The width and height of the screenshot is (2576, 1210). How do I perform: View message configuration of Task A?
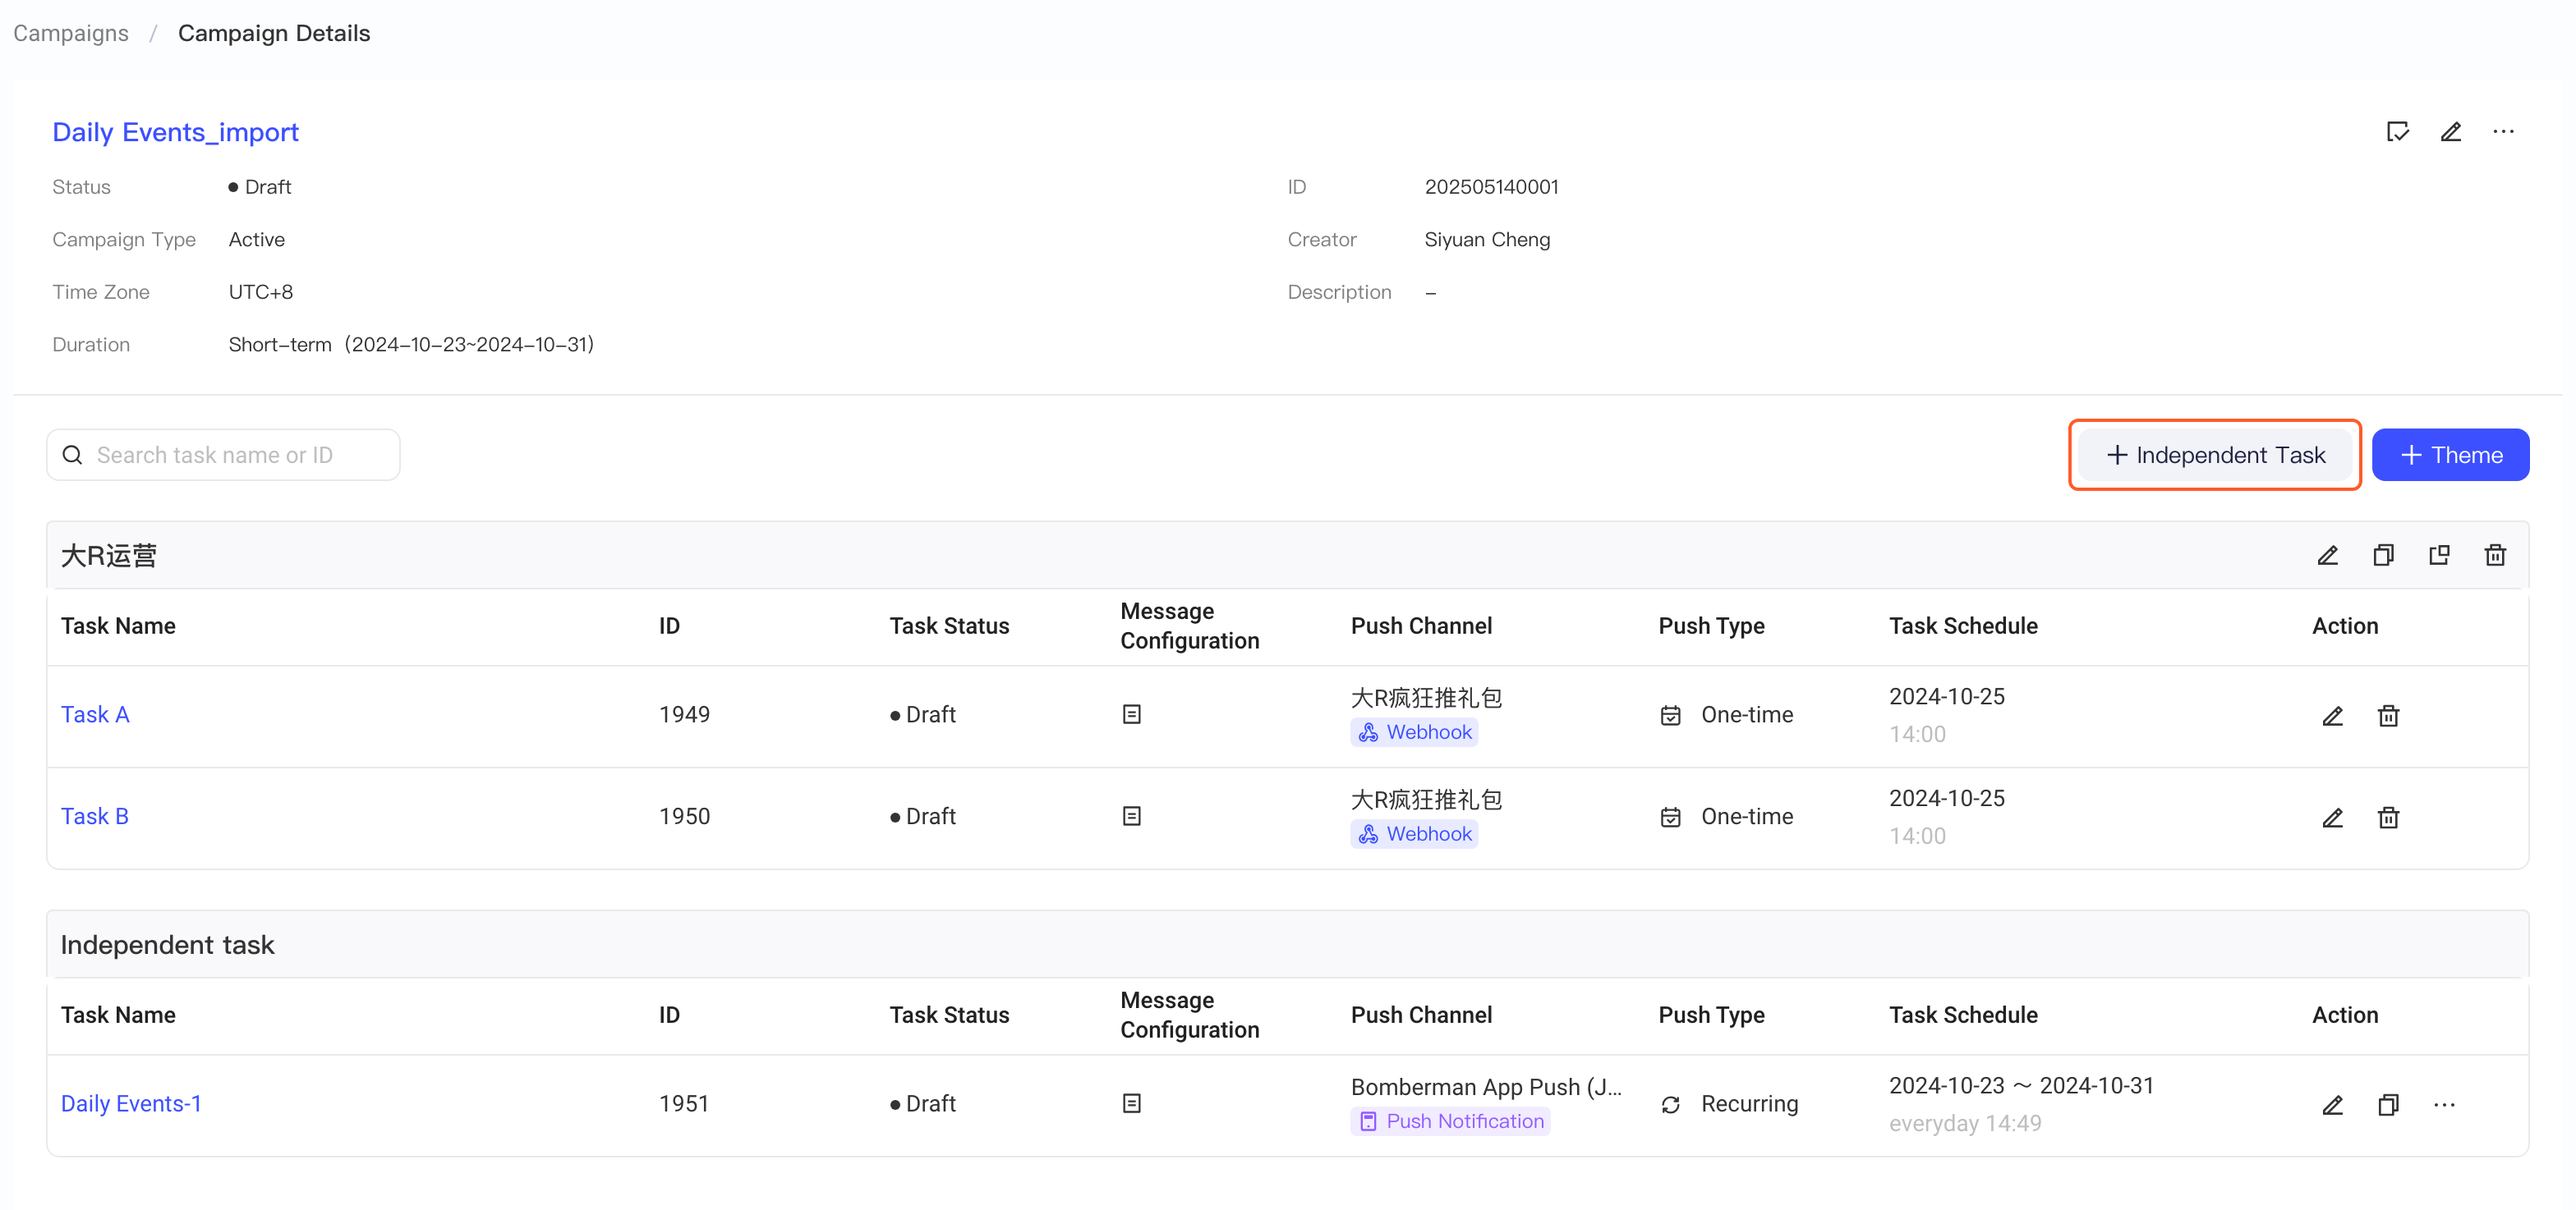click(1131, 714)
